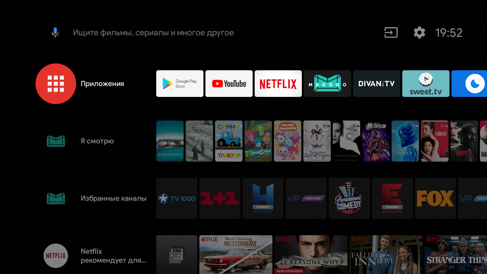Activate the voice search microphone icon
This screenshot has width=487, height=274.
[55, 32]
